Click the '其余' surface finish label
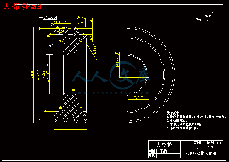 (199, 19)
